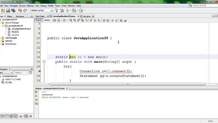This screenshot has height=123, width=218.
Task: Click the Stop Macro Recording square icon
Action: [x=116, y=20]
